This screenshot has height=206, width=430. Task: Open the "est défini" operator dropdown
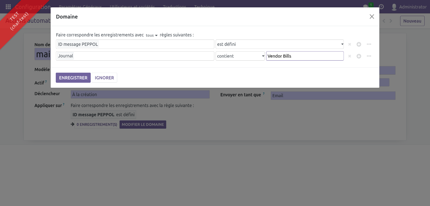[279, 44]
